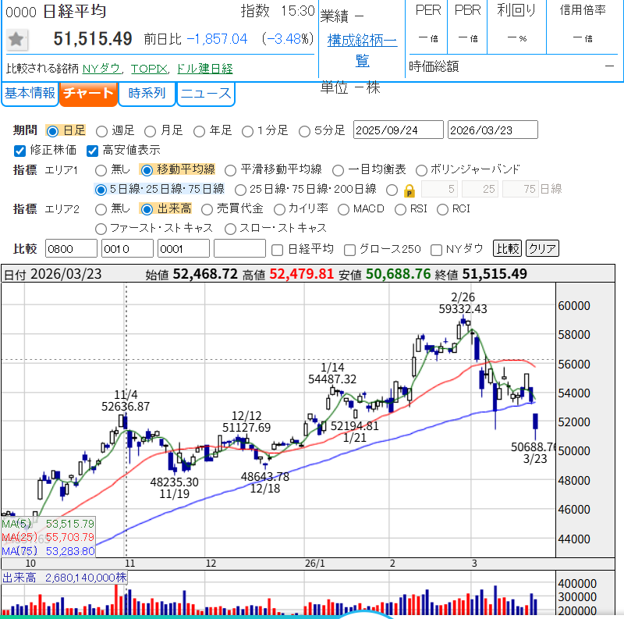Select 一目均衡表 indicator option
The width and height of the screenshot is (624, 619).
(338, 169)
